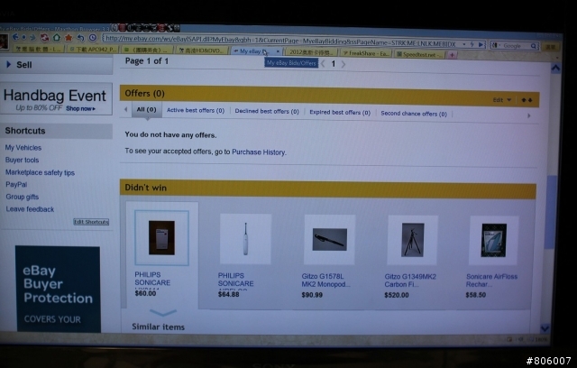Viewport: 577px width, 368px height.
Task: Open the browser home page icon
Action: [57, 37]
